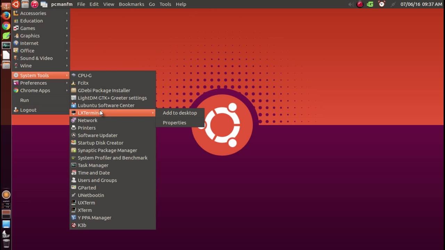Launch Lubuntu Software Center
Image resolution: width=445 pixels, height=250 pixels.
tap(106, 105)
